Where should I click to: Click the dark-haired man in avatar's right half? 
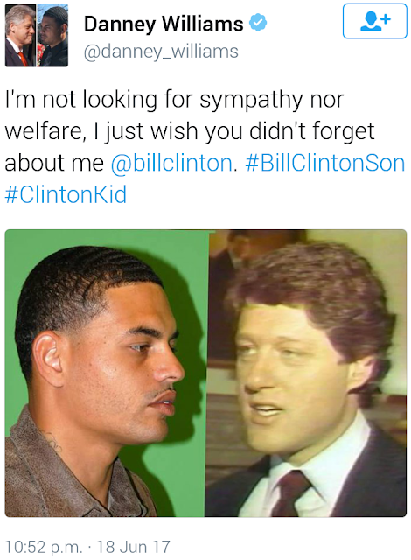pos(52,35)
